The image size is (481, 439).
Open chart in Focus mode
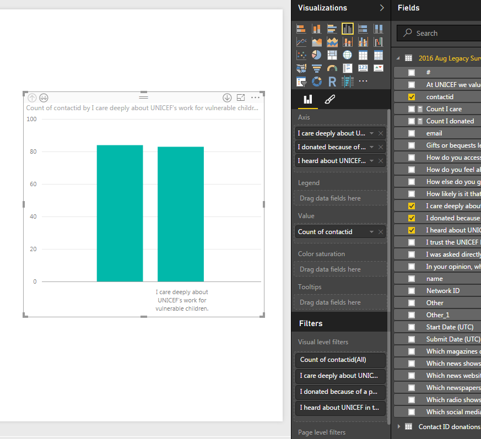(x=241, y=97)
